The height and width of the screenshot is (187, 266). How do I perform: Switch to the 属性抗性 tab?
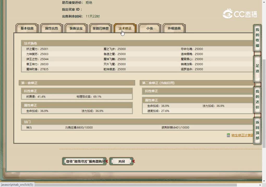[51, 29]
